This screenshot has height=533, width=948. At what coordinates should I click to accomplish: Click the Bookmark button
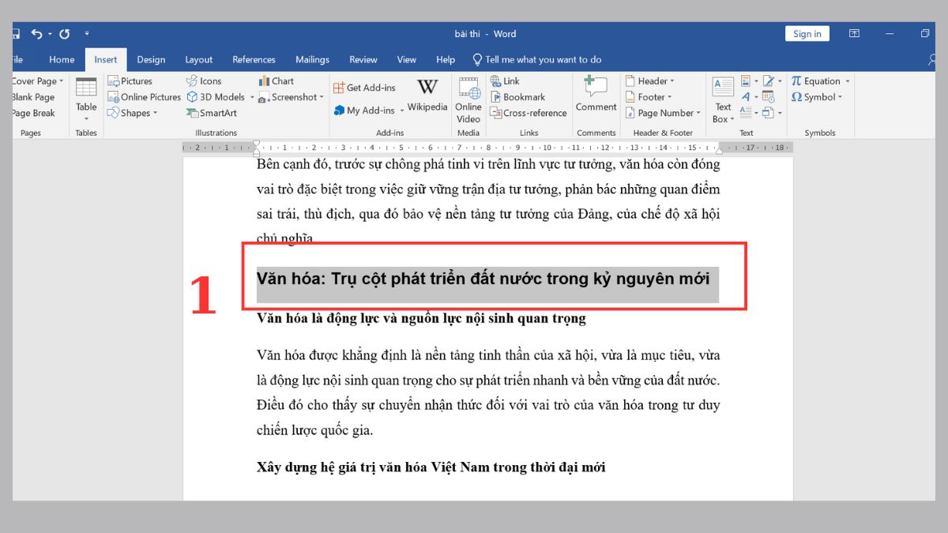coord(517,97)
